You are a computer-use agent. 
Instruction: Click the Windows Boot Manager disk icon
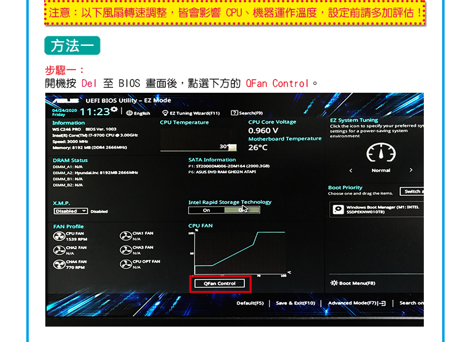(338, 209)
